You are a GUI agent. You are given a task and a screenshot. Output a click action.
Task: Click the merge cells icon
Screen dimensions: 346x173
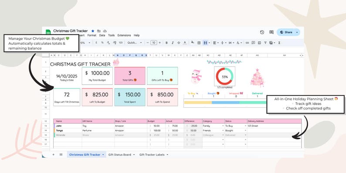(205, 43)
